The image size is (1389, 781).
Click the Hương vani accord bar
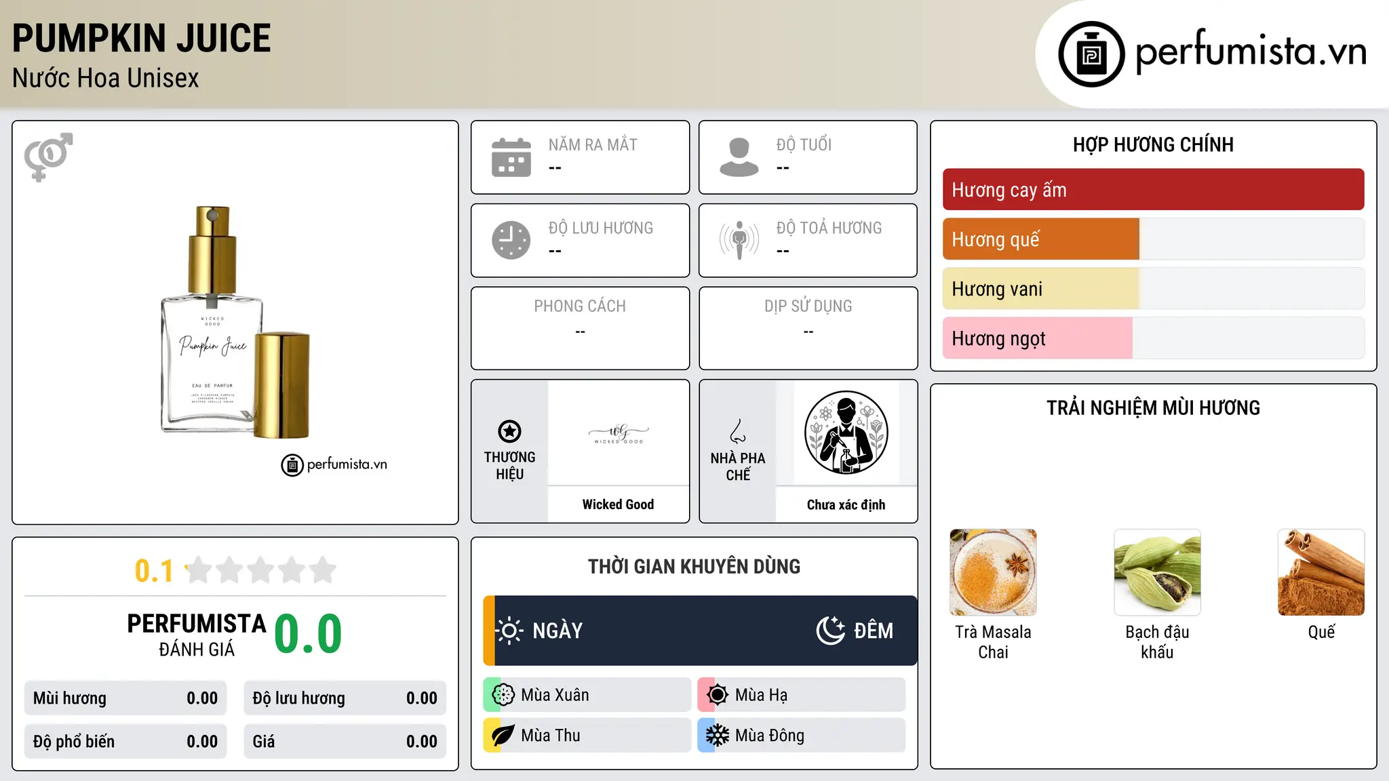1153,289
